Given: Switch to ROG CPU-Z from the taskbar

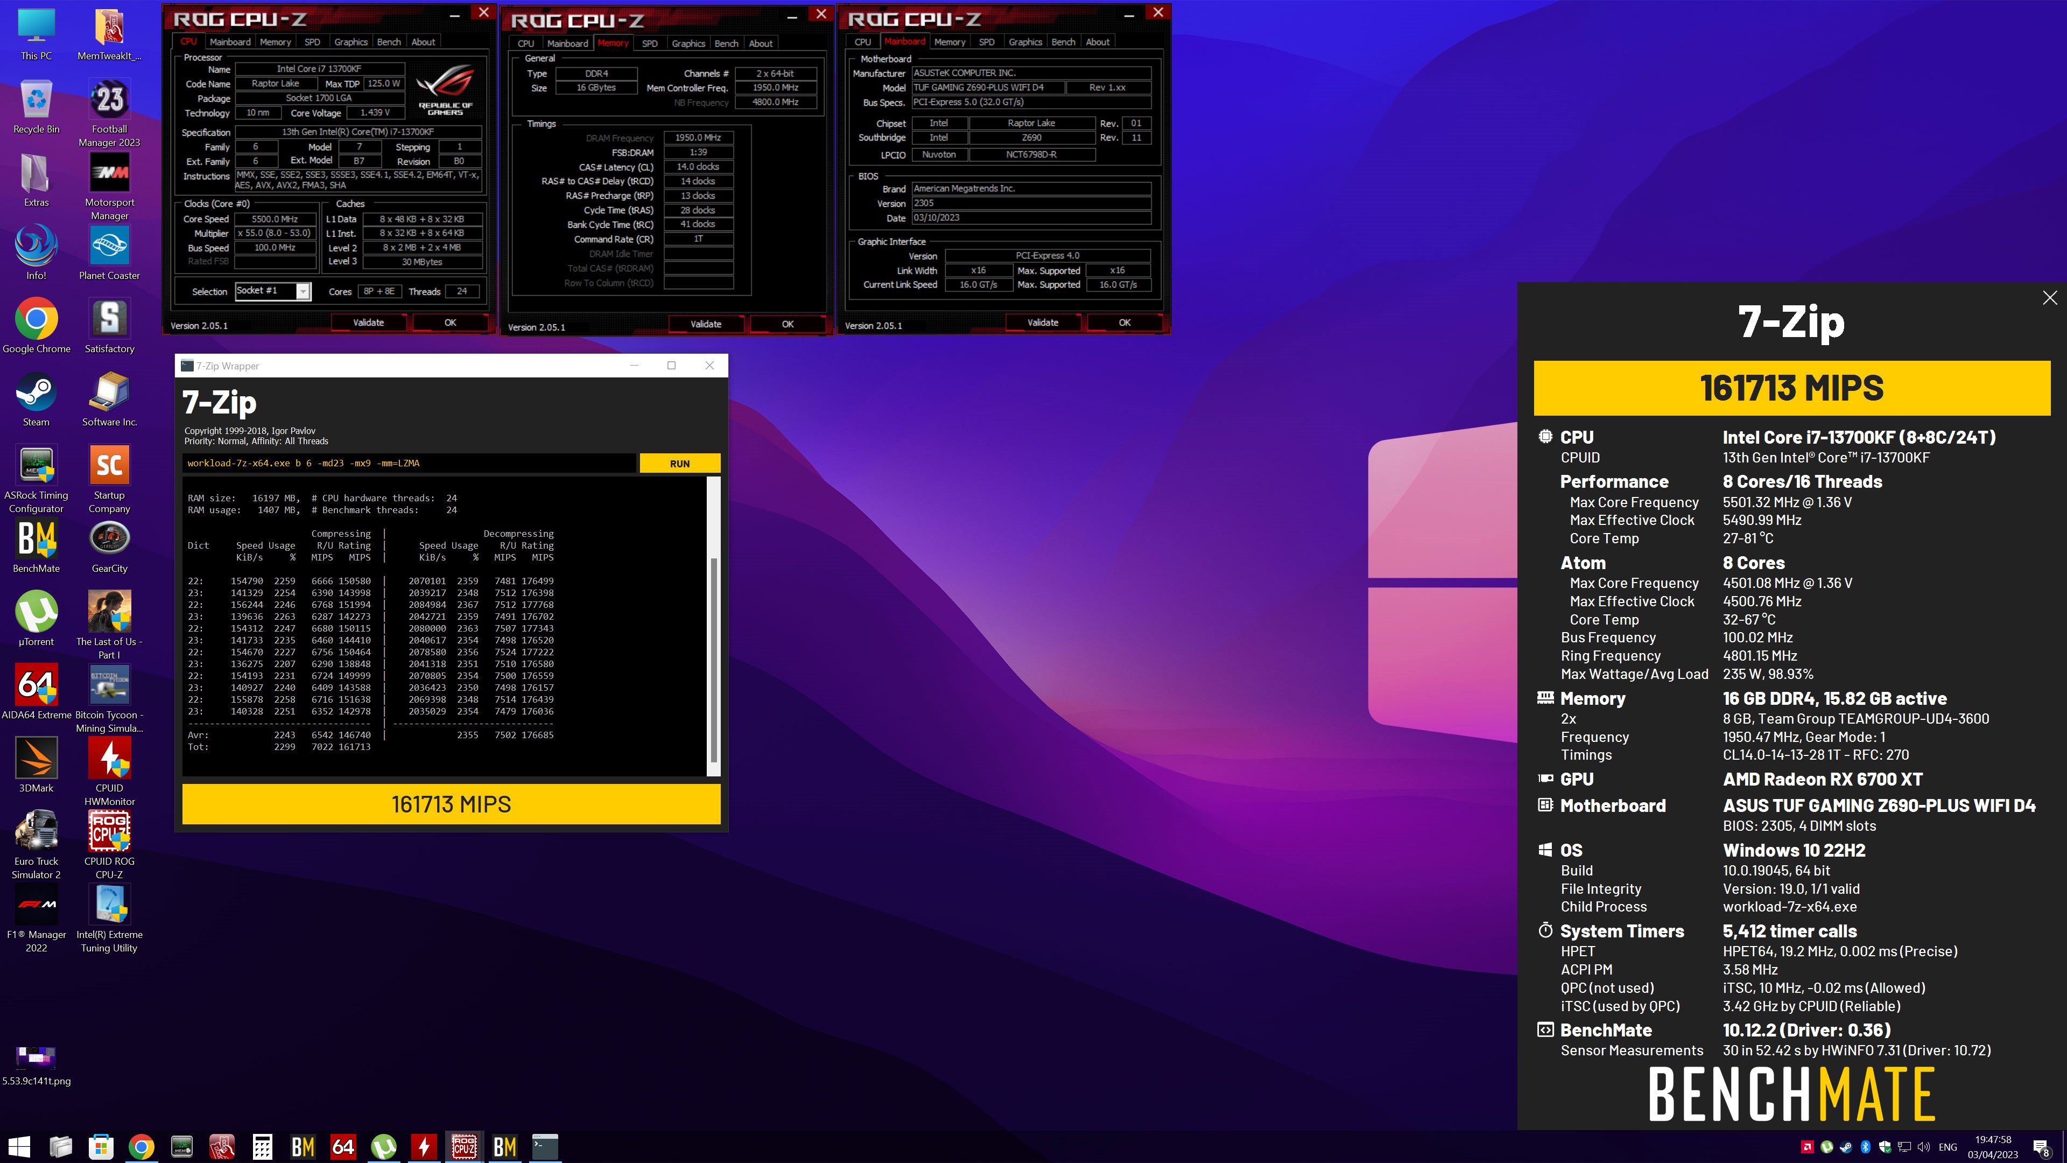Looking at the screenshot, I should [465, 1147].
